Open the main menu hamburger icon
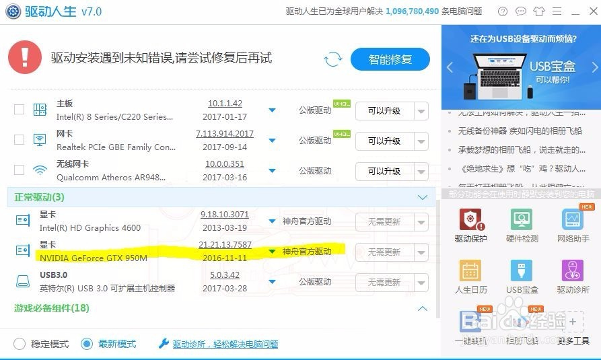601x360 pixels. [x=557, y=11]
